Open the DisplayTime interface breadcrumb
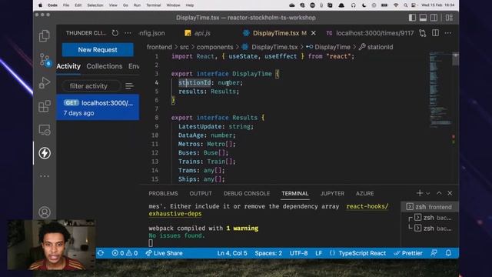This screenshot has height=277, width=492. [328, 47]
